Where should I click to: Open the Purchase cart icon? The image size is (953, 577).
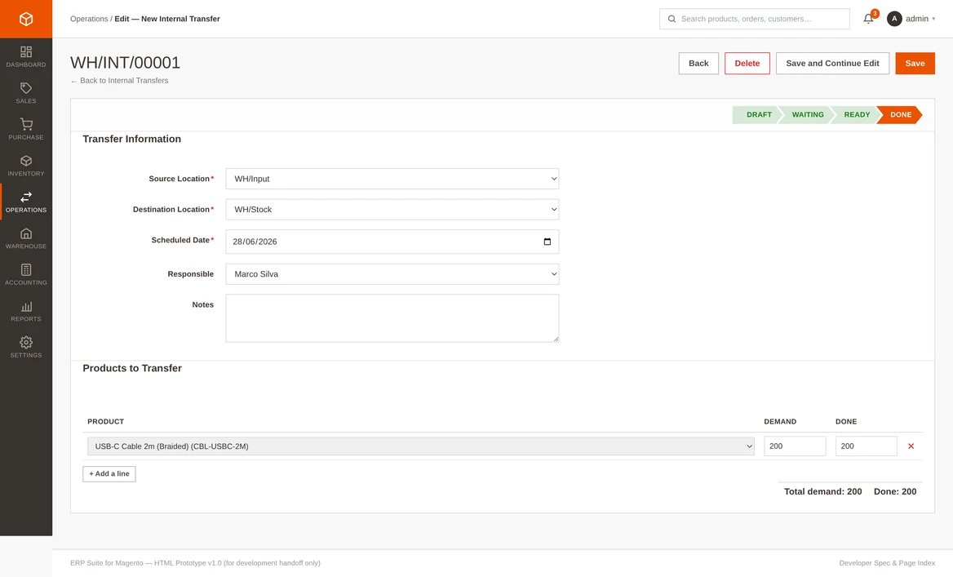pyautogui.click(x=26, y=124)
